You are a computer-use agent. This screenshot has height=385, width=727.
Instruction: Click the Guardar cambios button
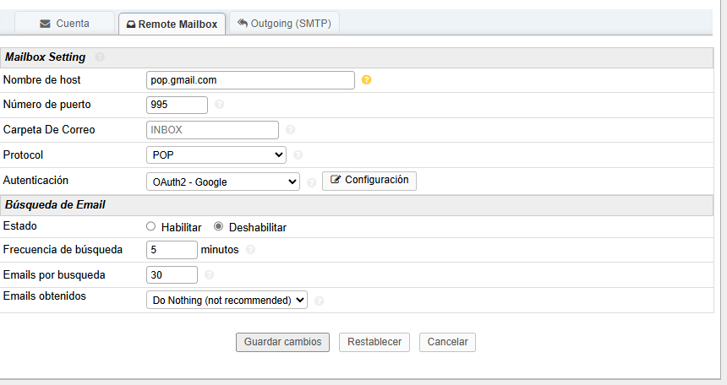coord(282,342)
